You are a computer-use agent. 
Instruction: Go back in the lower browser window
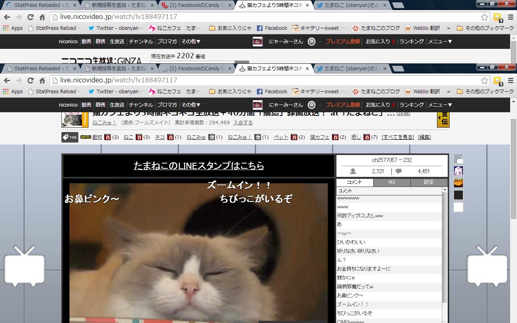coord(7,80)
